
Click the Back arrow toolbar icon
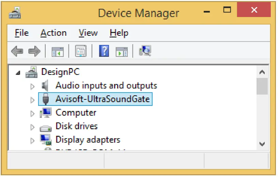pos(17,52)
